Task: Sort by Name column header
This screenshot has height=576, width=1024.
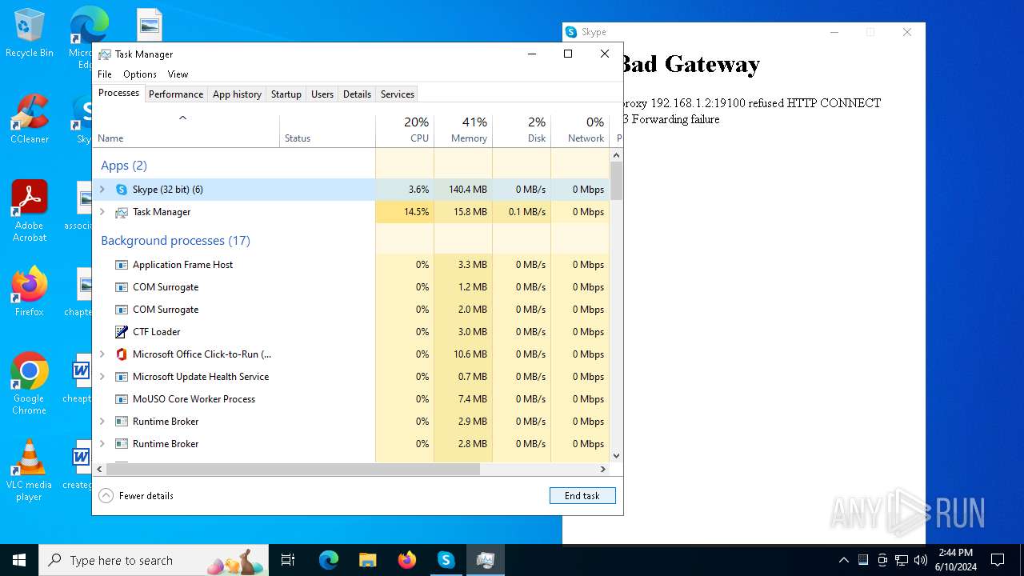Action: (x=186, y=130)
